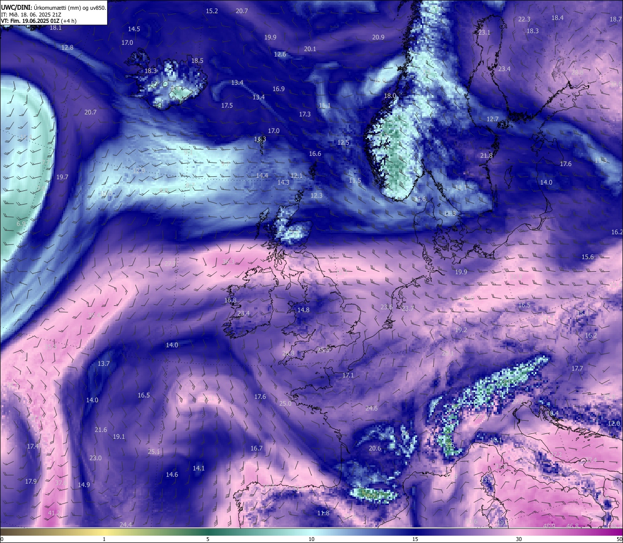Click the 17.9 map value
The height and width of the screenshot is (543, 623).
pos(31,481)
